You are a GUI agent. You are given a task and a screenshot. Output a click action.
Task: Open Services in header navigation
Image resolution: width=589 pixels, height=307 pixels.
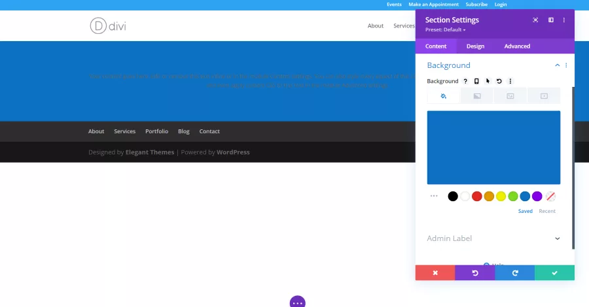(x=404, y=26)
